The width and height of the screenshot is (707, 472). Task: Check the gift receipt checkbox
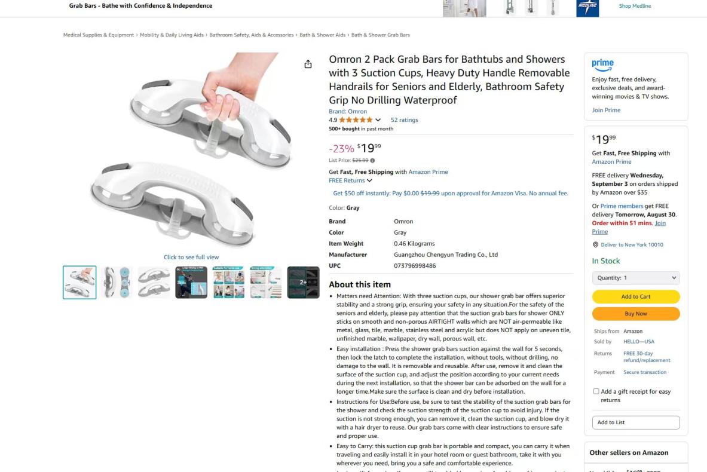(596, 391)
